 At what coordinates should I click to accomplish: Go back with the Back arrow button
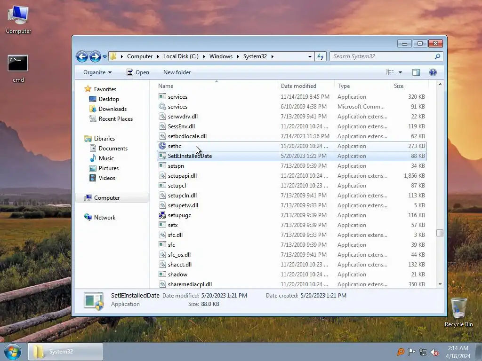tap(82, 56)
